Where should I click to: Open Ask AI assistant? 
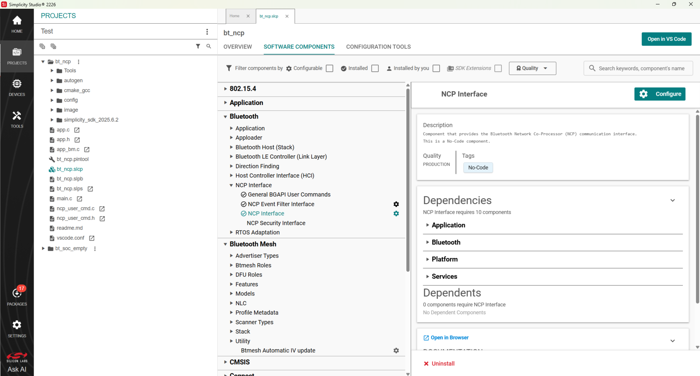[17, 369]
